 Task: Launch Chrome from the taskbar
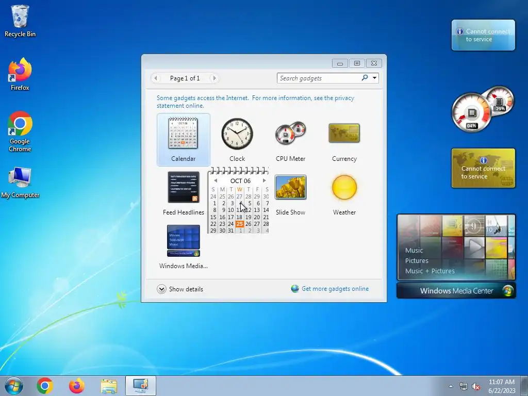click(x=45, y=386)
